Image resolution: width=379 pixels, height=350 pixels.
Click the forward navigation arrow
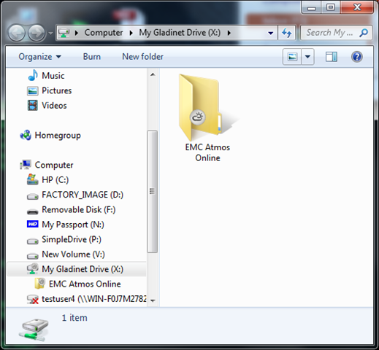37,33
